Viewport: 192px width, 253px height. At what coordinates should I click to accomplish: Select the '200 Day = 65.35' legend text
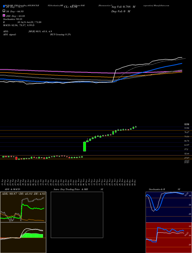click(15, 16)
